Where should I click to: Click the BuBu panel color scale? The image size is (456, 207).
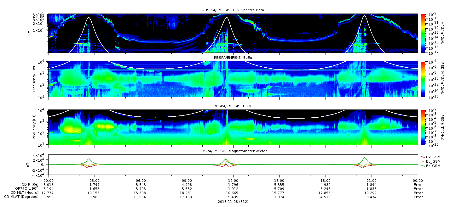tap(423, 127)
